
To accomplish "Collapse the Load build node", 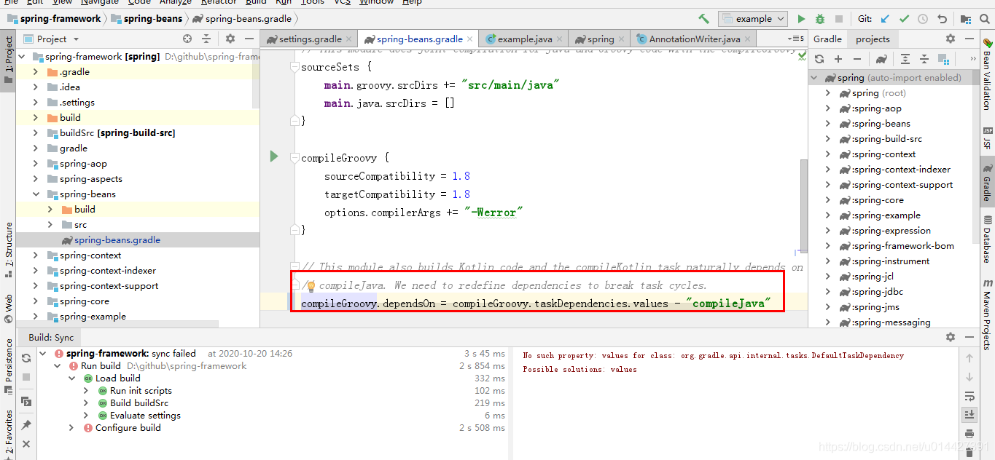I will point(71,378).
